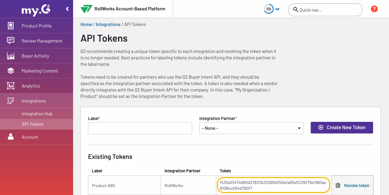Viewport: 389px width, 195px height.
Task: Expand the profile score 69 dropdown arrow
Action: tap(277, 9)
